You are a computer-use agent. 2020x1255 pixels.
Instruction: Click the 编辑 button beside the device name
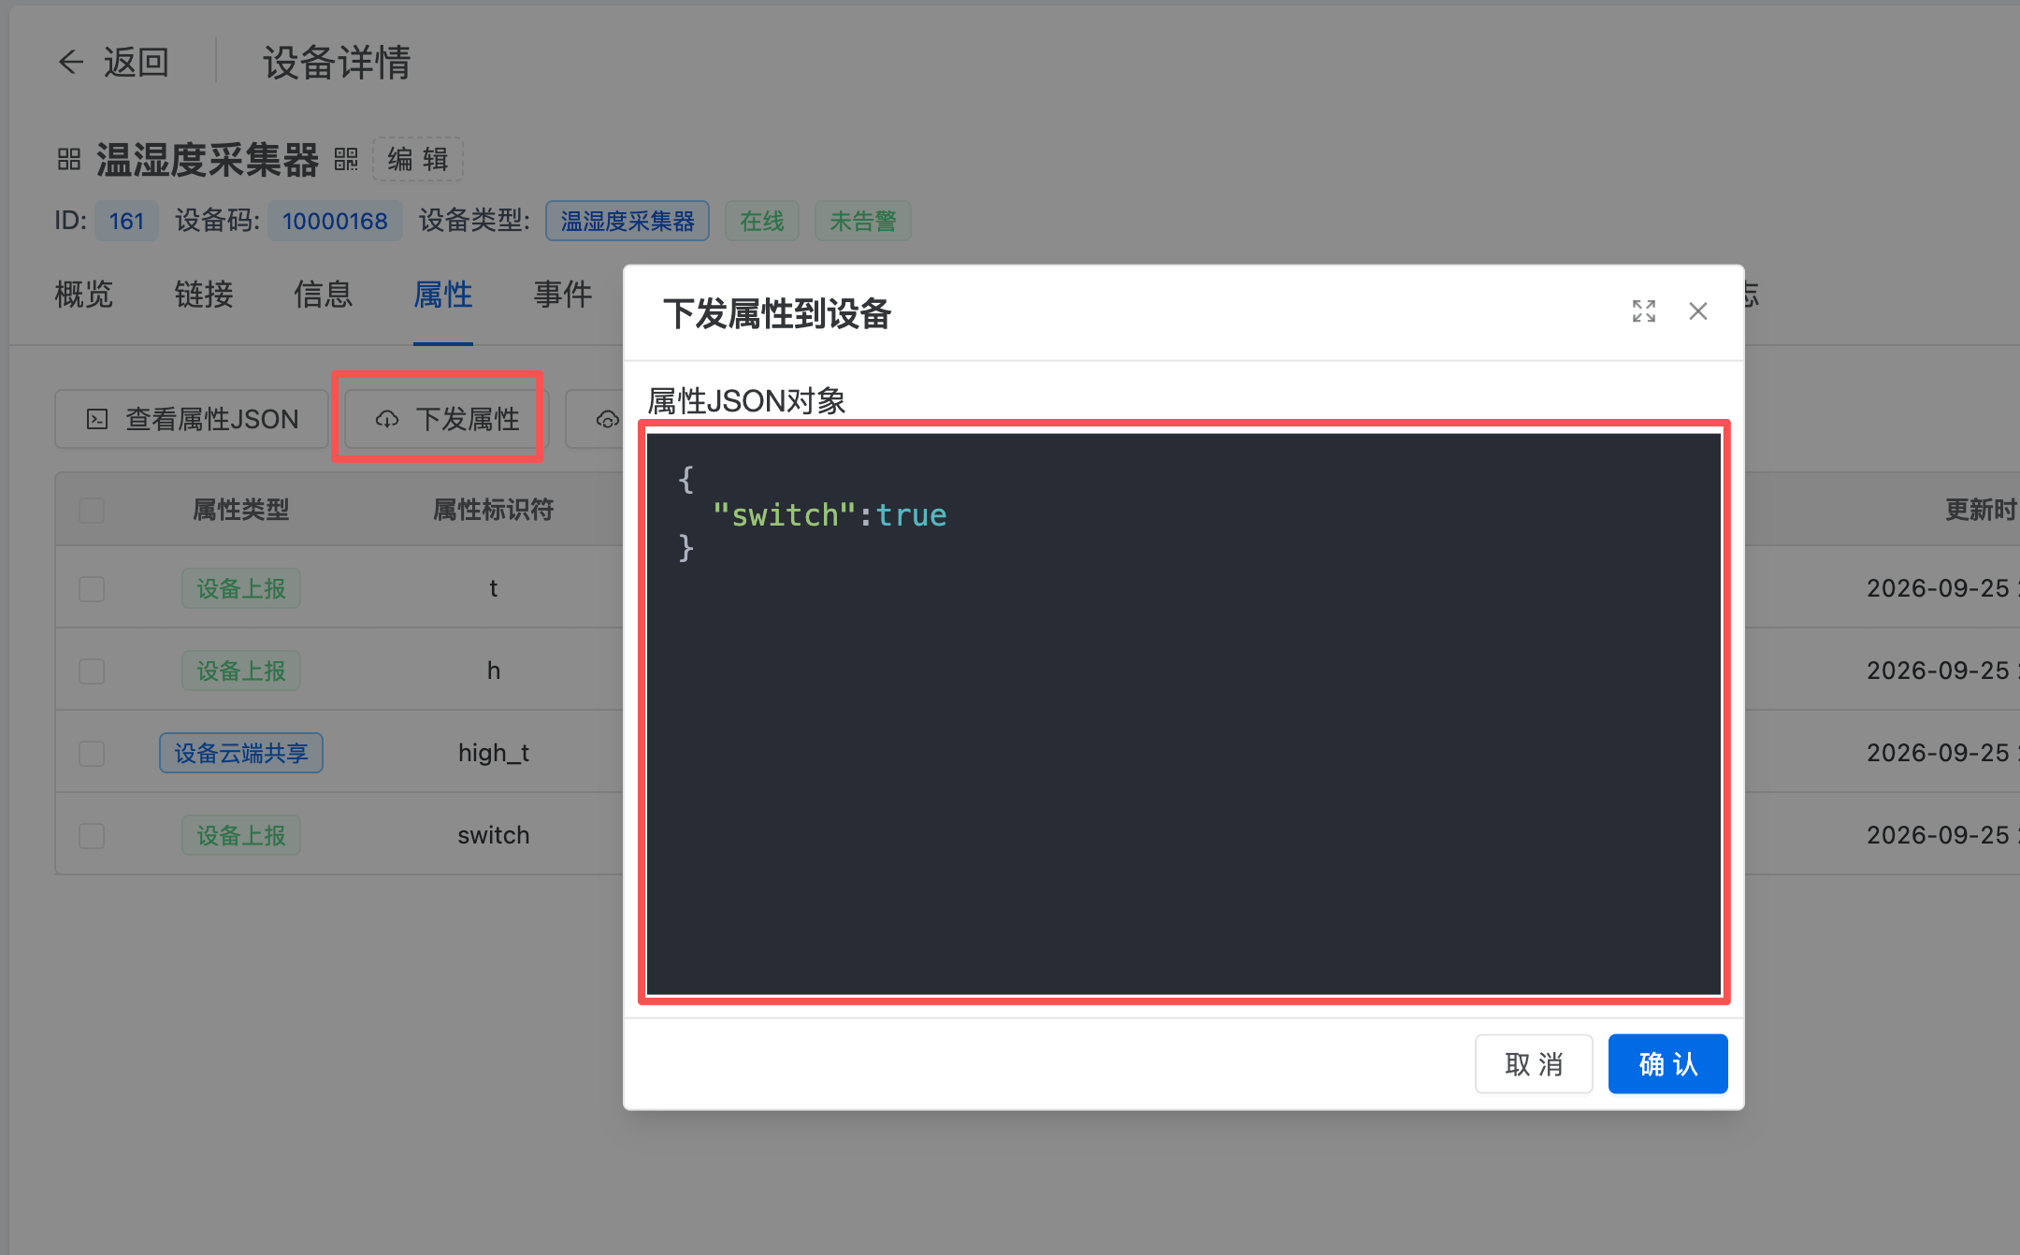coord(418,159)
